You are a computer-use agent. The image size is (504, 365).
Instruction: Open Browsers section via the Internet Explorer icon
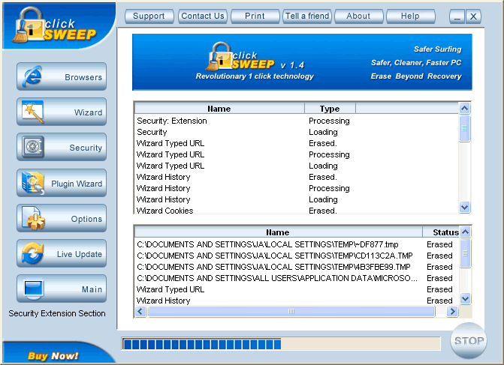click(x=32, y=76)
